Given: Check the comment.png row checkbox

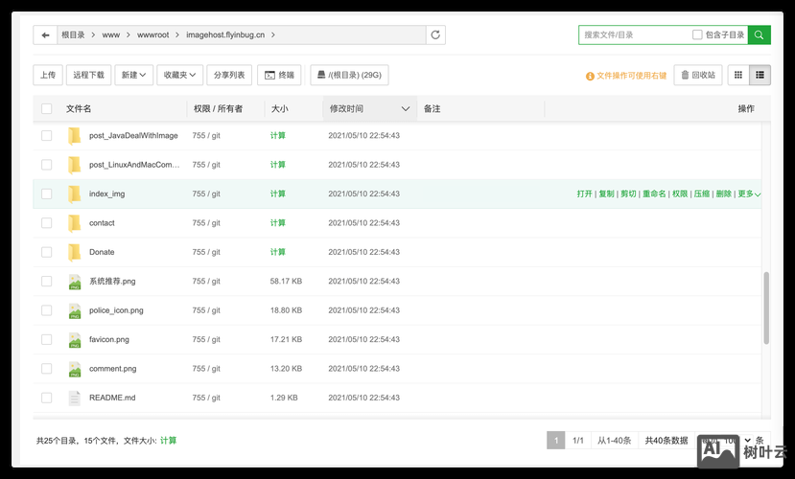Looking at the screenshot, I should point(47,369).
